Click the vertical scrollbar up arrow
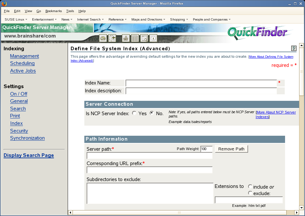Viewport: 305px width, 216px height. pos(301,46)
